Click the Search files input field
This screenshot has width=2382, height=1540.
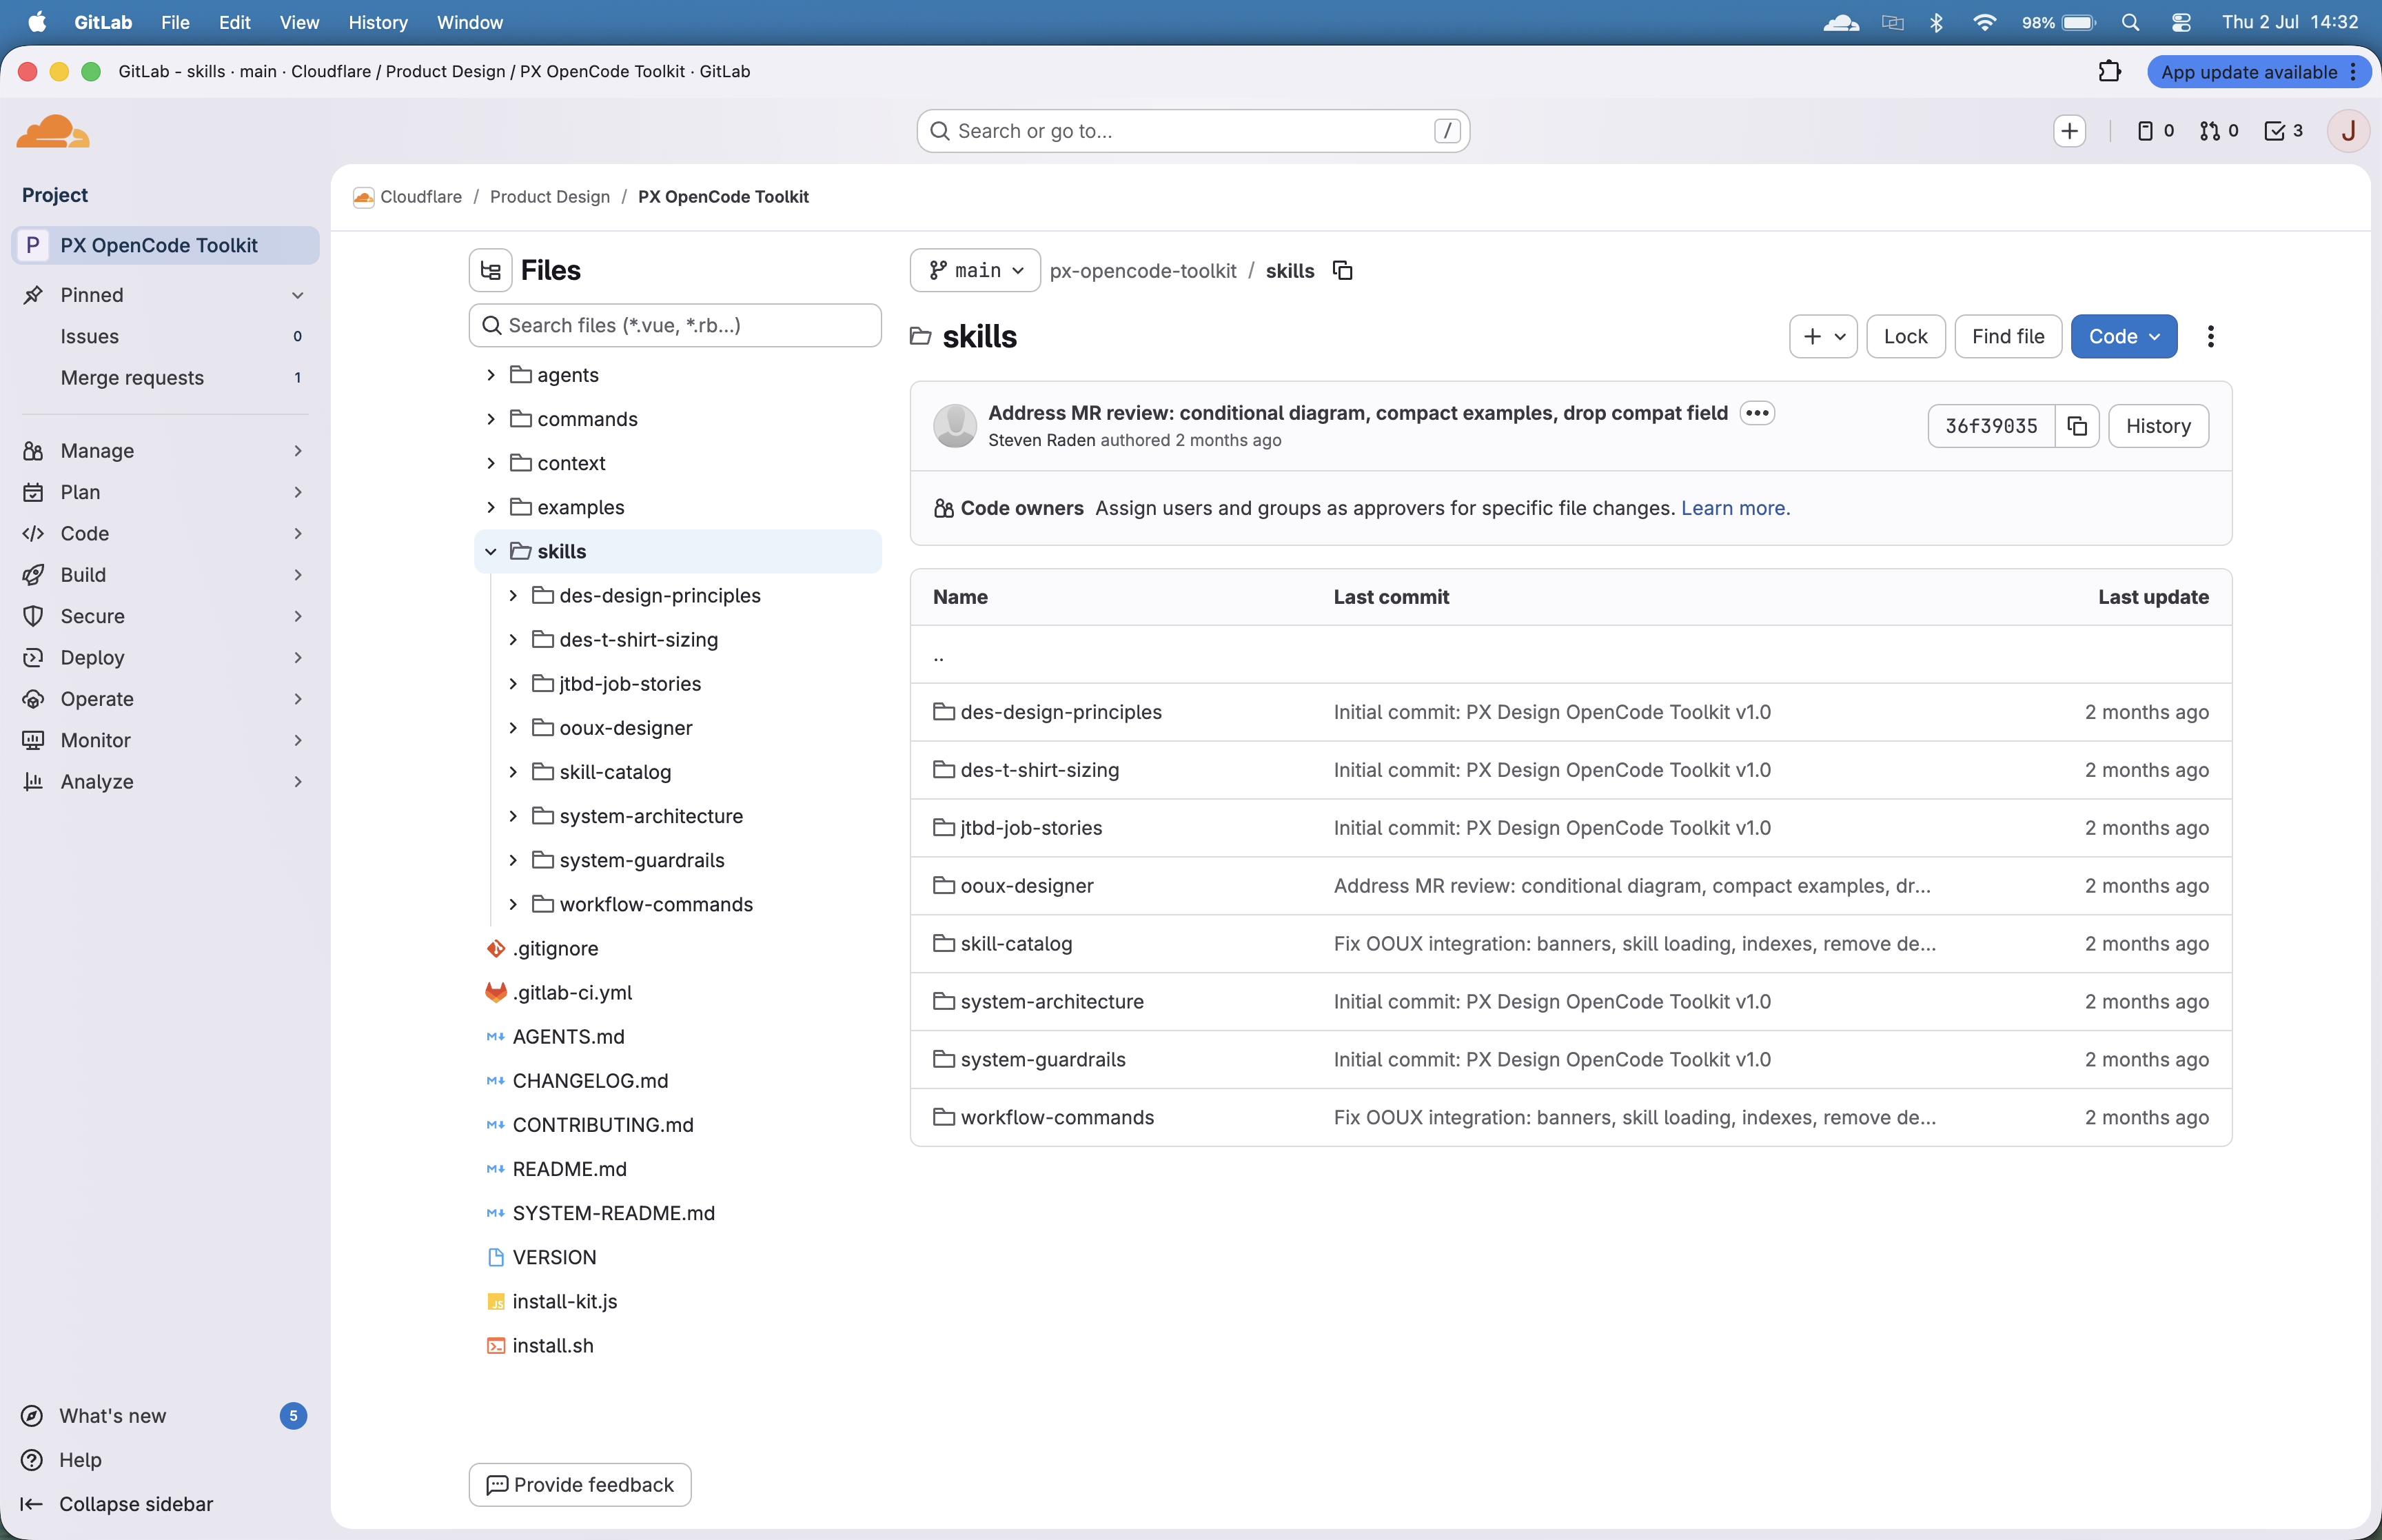[x=675, y=325]
